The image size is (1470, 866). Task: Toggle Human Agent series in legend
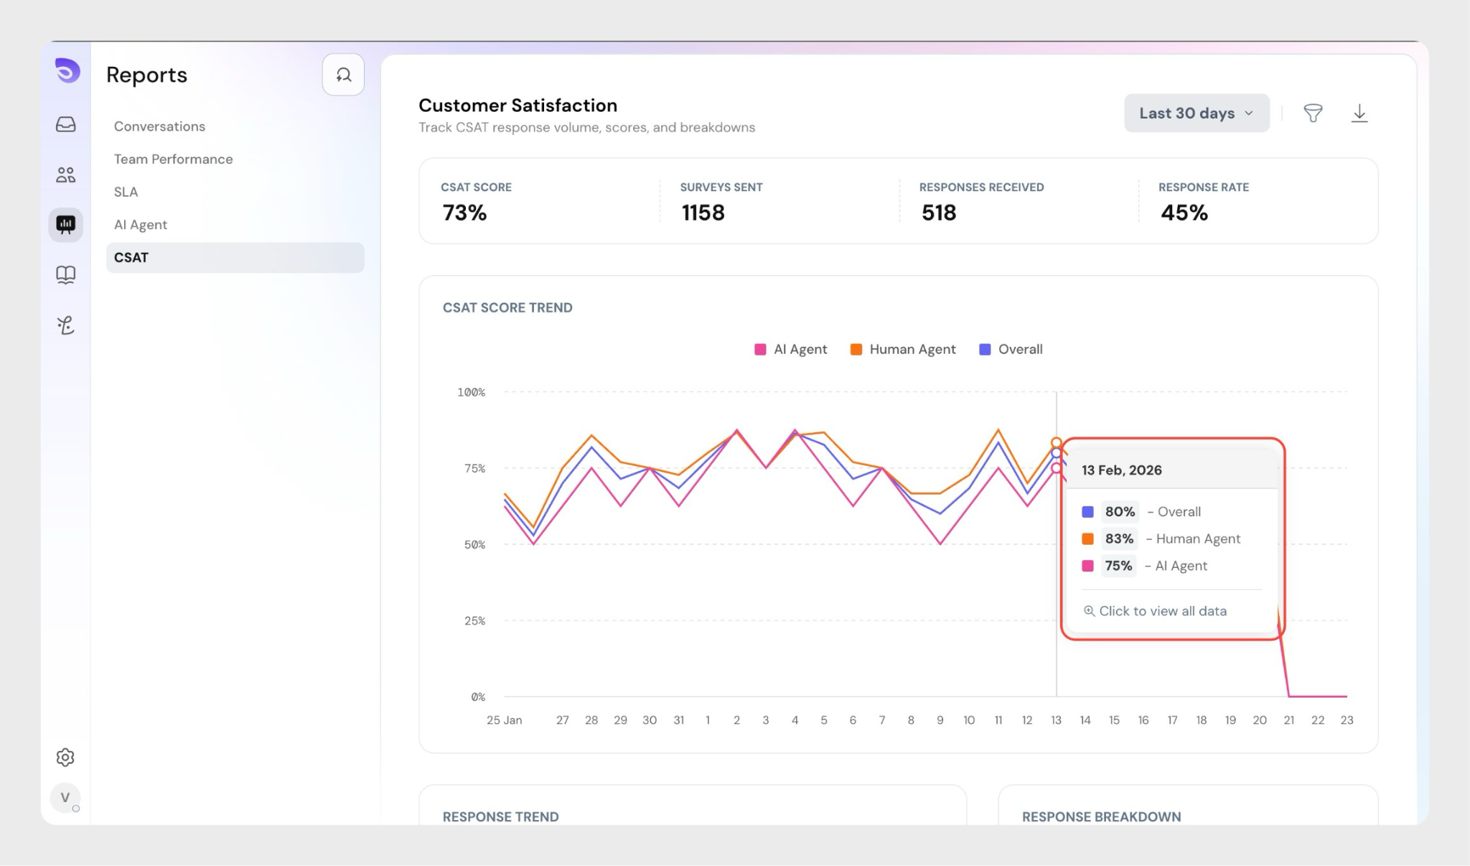click(x=903, y=350)
